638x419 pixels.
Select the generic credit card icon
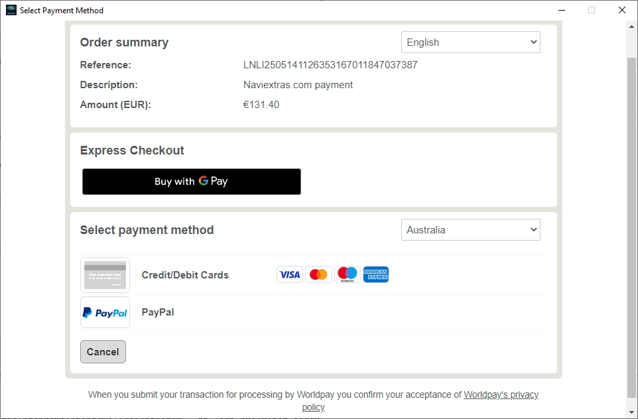coord(105,275)
